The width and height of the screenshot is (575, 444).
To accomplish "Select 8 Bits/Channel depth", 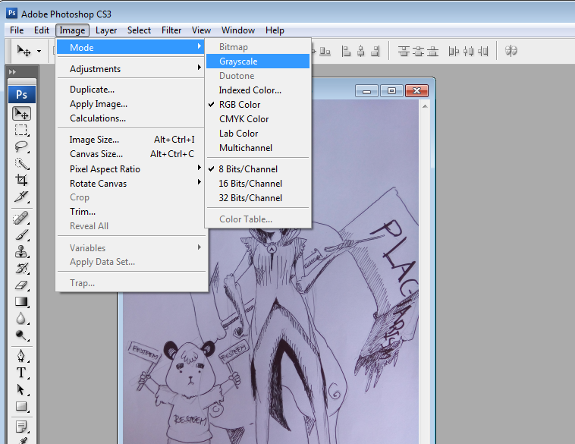I will [258, 169].
